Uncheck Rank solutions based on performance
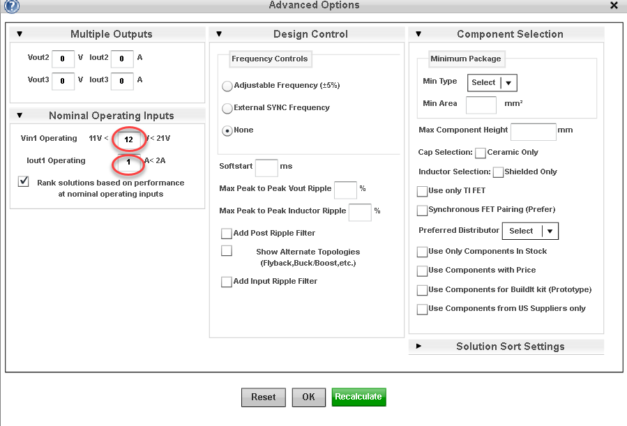 23,181
